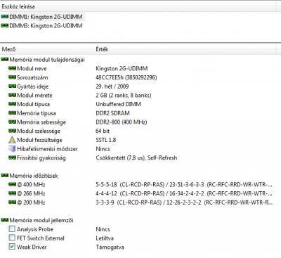Click the value 2 GB (2 ranks, 8 banks)
The image size is (281, 258).
pyautogui.click(x=124, y=96)
